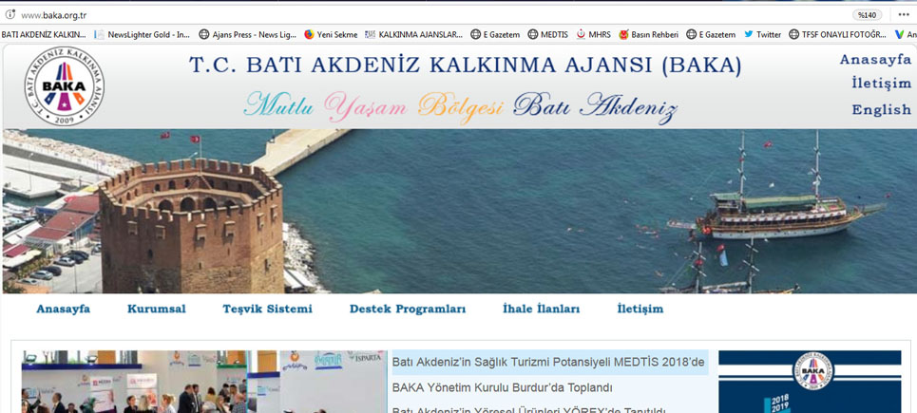Open the three-dots page actions menu
Viewport: 917px width, 413px height.
pyautogui.click(x=903, y=14)
